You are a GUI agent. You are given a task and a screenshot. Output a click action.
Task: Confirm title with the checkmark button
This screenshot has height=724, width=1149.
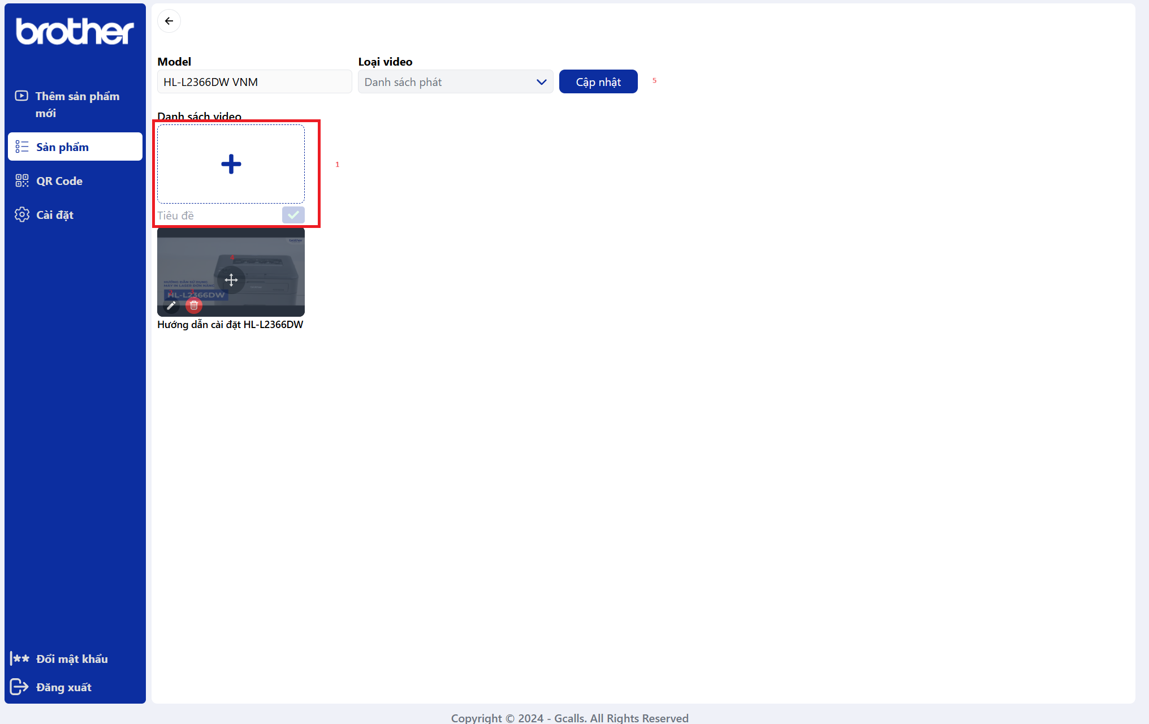[x=293, y=215]
